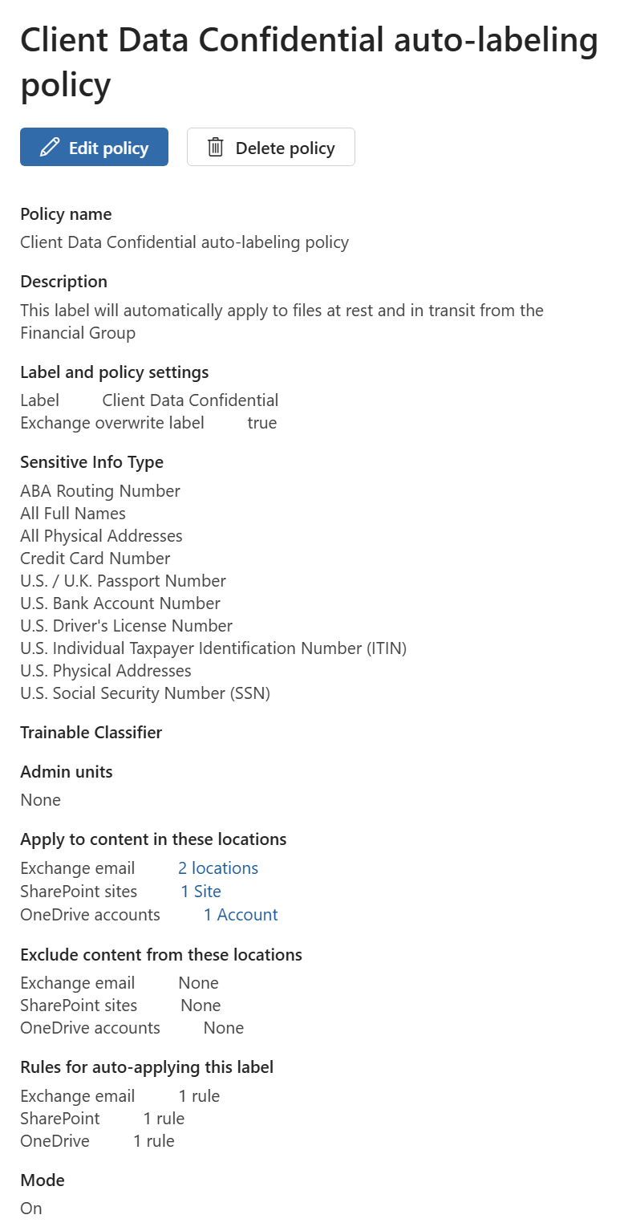Click the pencil icon on Edit policy
This screenshot has width=620, height=1231.
(50, 148)
